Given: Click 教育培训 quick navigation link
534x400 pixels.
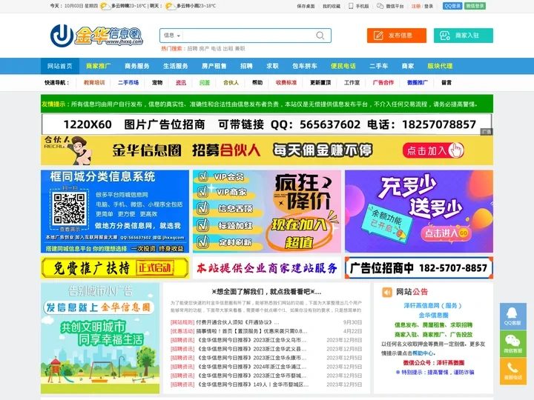Looking at the screenshot, I should point(94,83).
